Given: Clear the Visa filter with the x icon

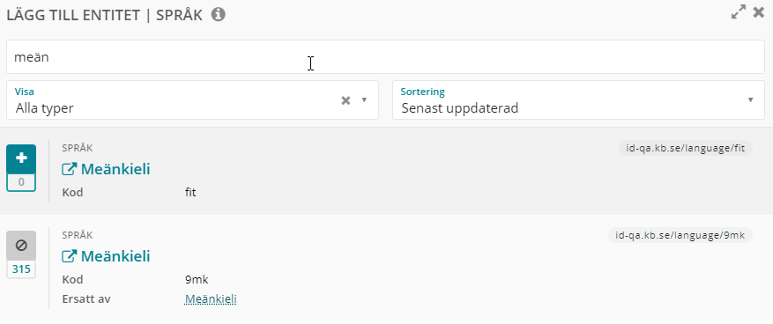Looking at the screenshot, I should click(x=346, y=100).
